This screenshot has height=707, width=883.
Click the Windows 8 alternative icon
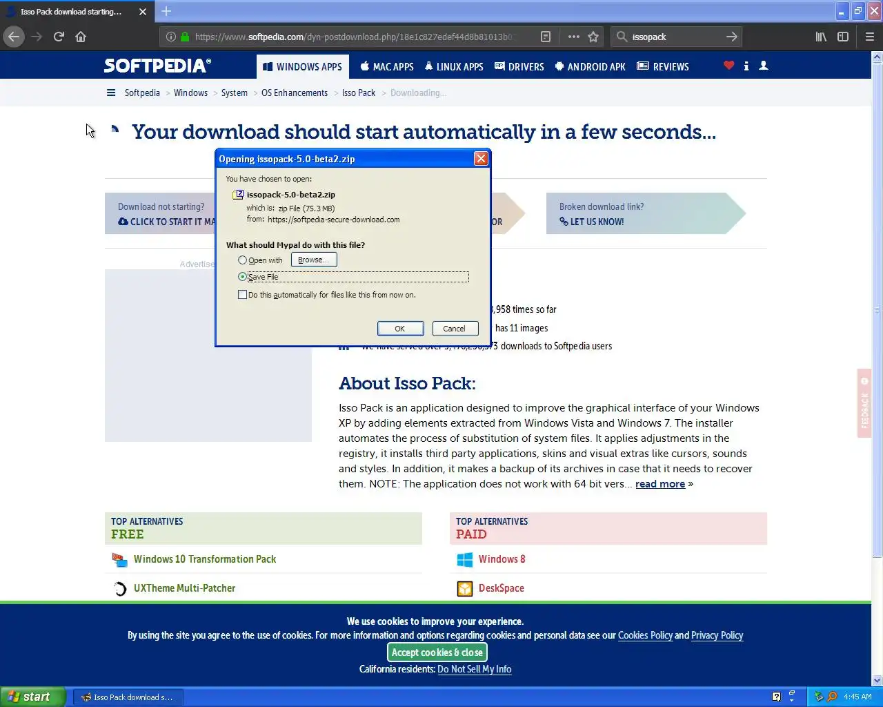pos(465,559)
